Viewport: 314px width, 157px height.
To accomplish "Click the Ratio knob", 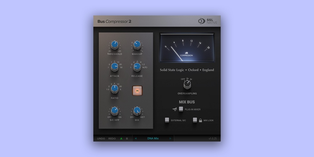I will click(x=115, y=89).
